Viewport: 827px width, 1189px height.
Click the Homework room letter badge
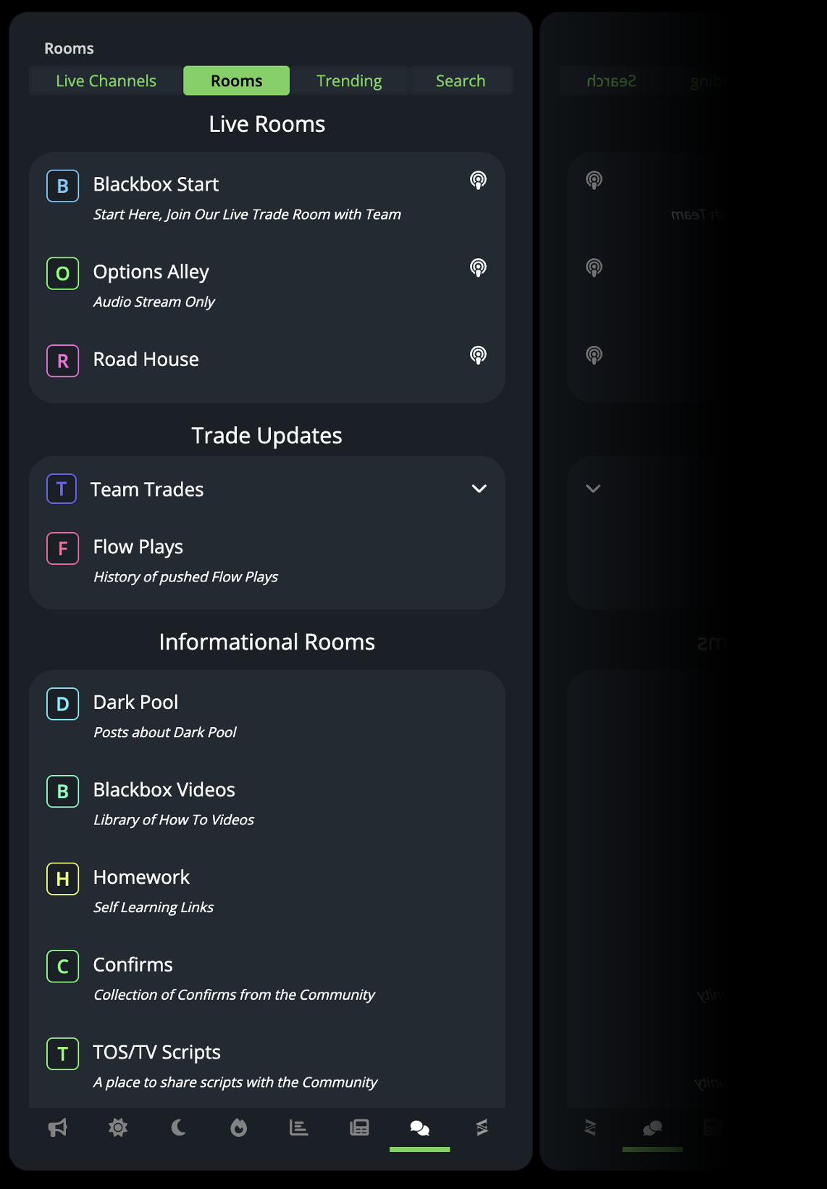[63, 879]
